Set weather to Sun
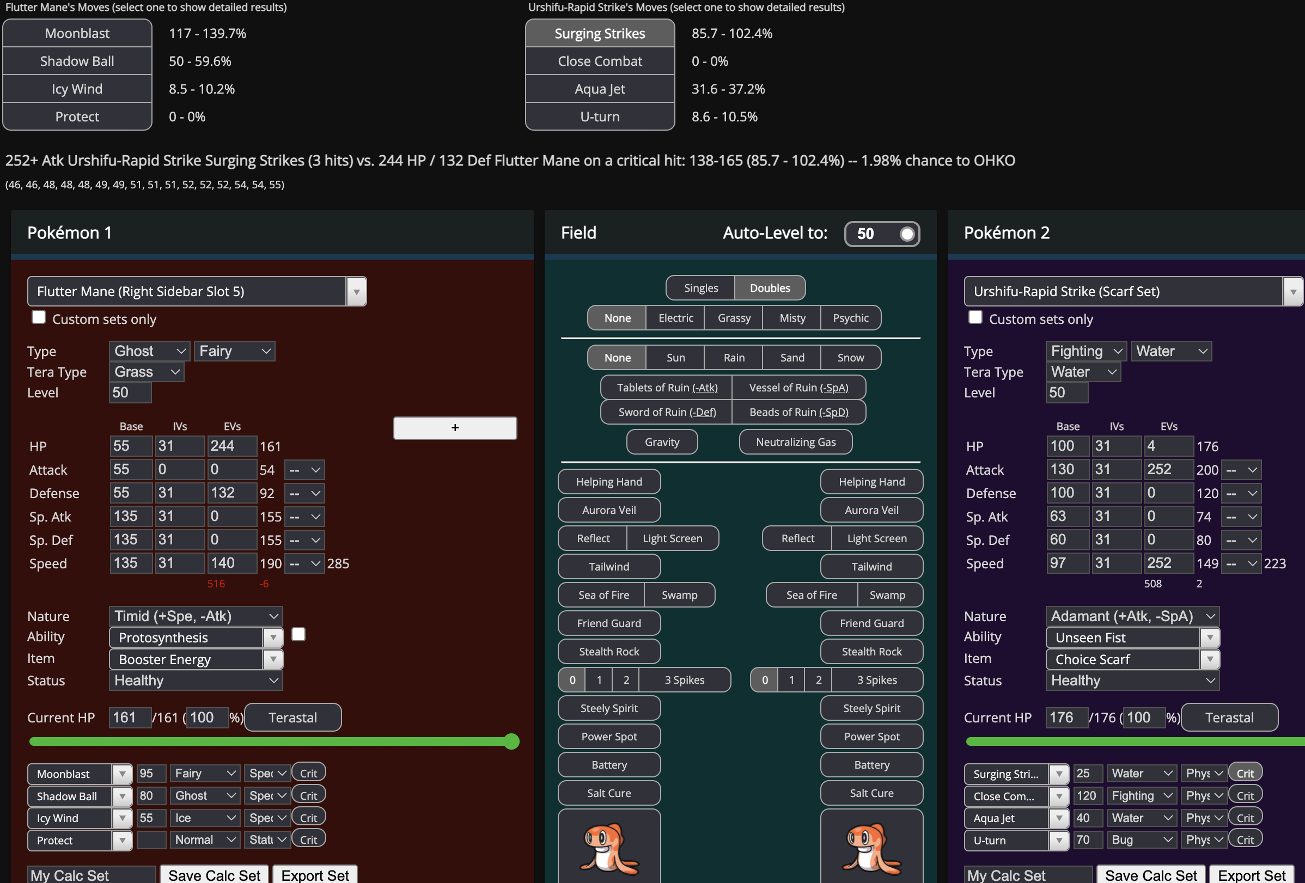 (675, 358)
